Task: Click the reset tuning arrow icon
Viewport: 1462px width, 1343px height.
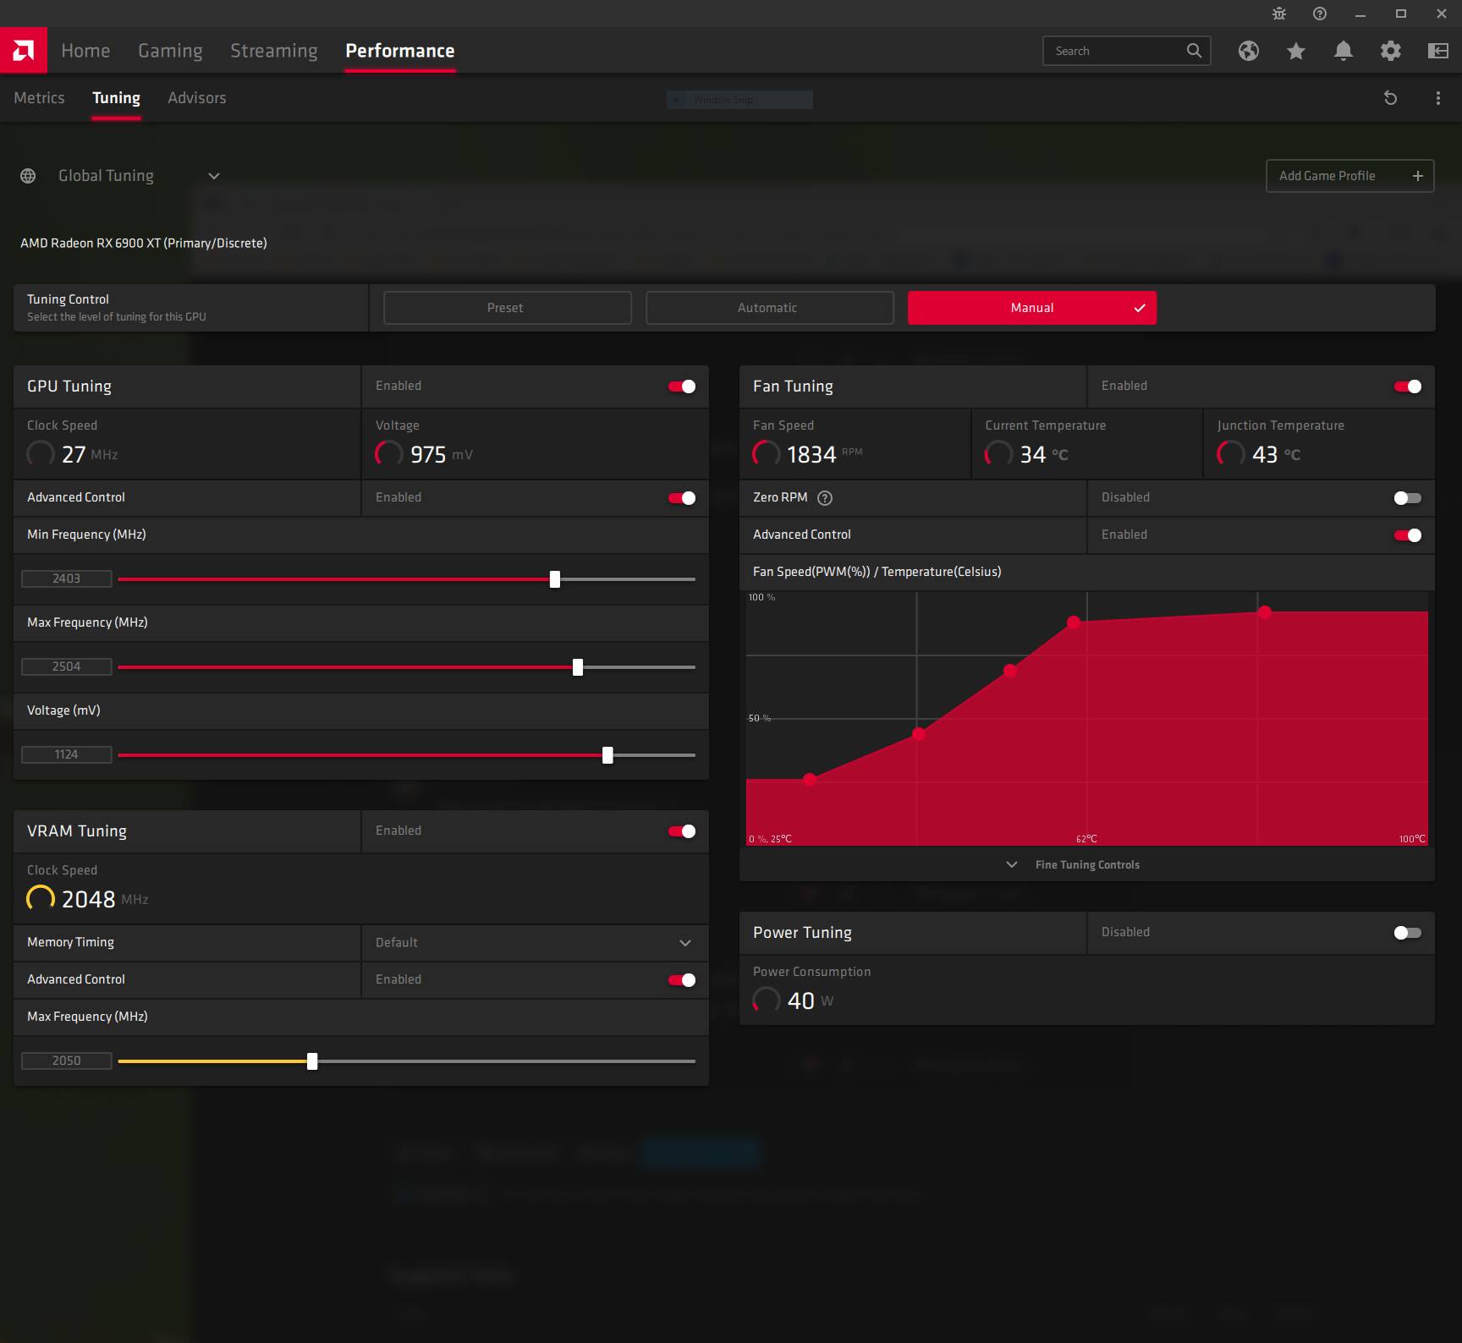Action: tap(1390, 98)
